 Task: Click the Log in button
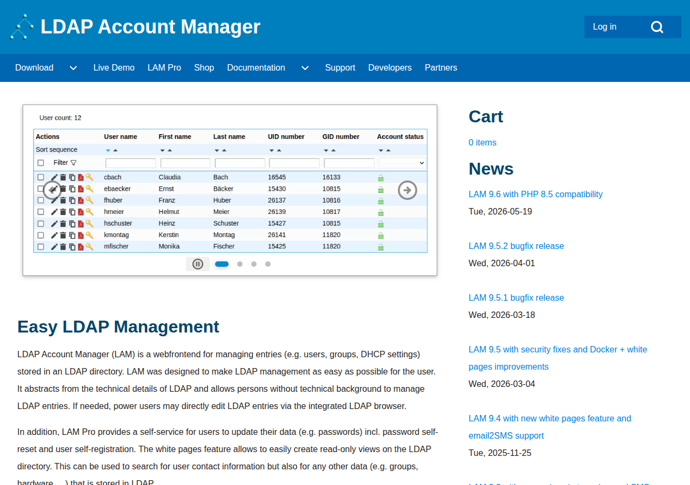click(605, 27)
